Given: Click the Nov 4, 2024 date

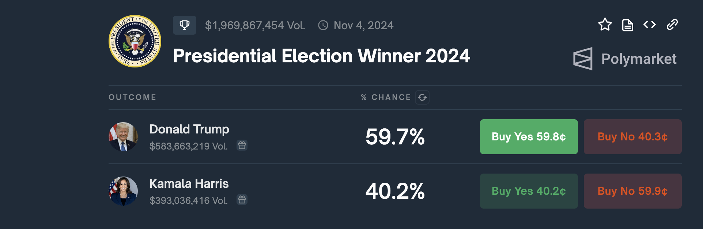Looking at the screenshot, I should [x=363, y=26].
